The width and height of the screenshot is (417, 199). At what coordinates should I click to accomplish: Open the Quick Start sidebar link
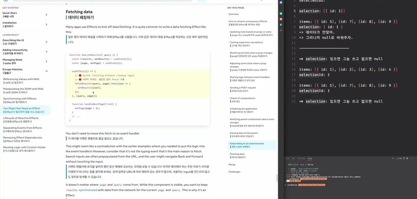tap(10, 15)
